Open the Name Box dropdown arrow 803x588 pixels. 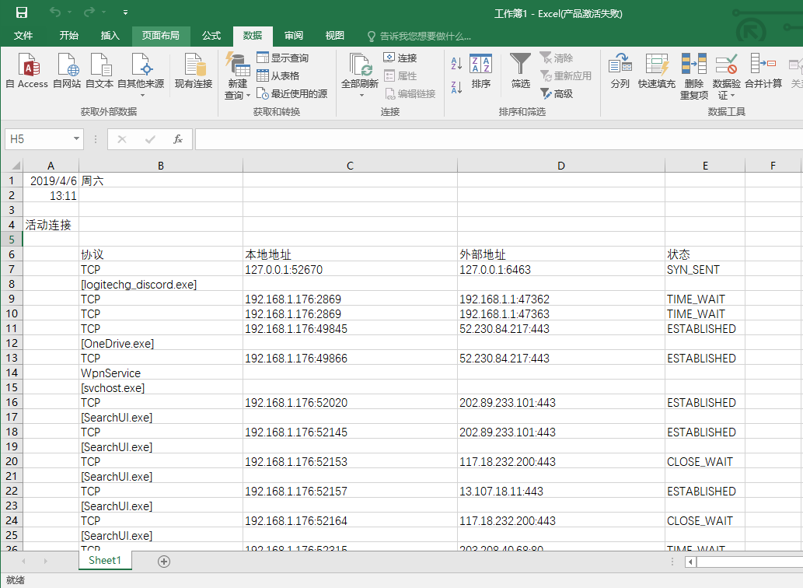tap(76, 138)
